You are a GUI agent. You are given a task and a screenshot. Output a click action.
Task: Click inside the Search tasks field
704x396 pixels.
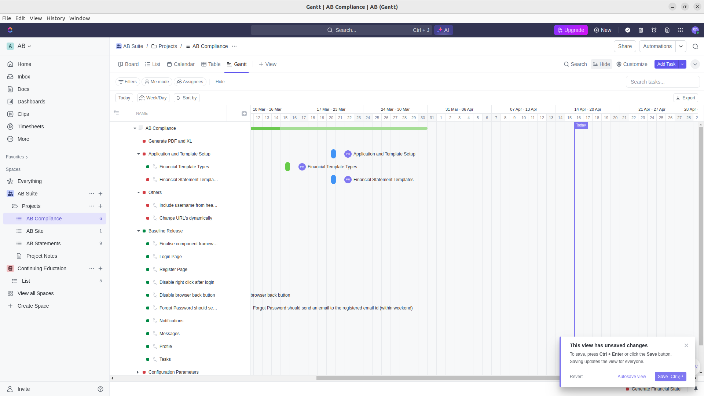(662, 82)
